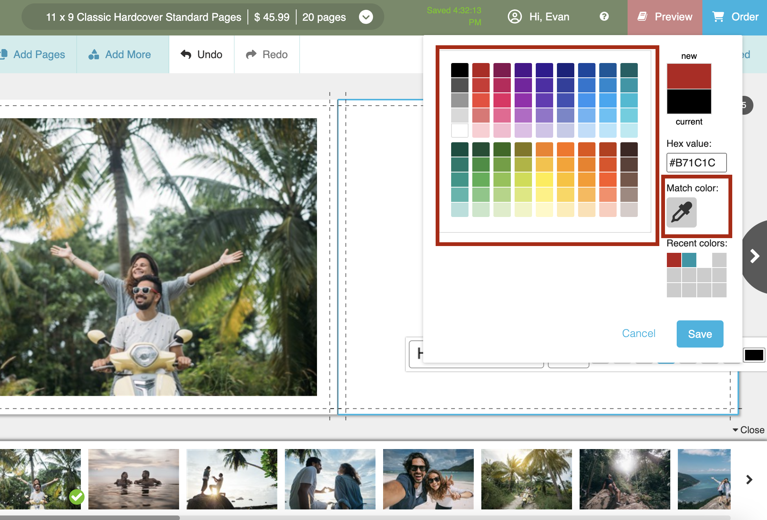The width and height of the screenshot is (767, 520).
Task: Cancel the color picker dialog
Action: 639,333
